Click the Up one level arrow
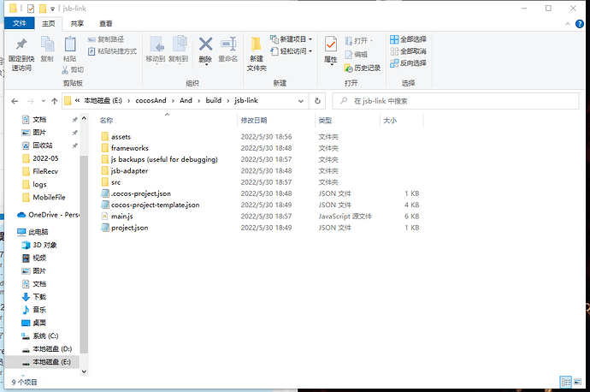 pos(55,101)
